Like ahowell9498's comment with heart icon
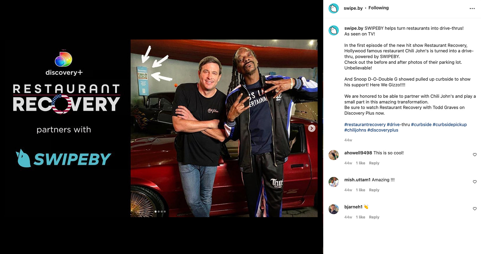 [x=475, y=155]
